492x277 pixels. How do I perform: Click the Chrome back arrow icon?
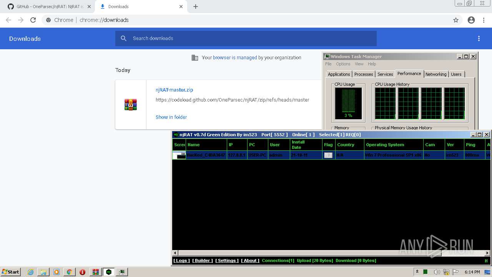(8, 20)
